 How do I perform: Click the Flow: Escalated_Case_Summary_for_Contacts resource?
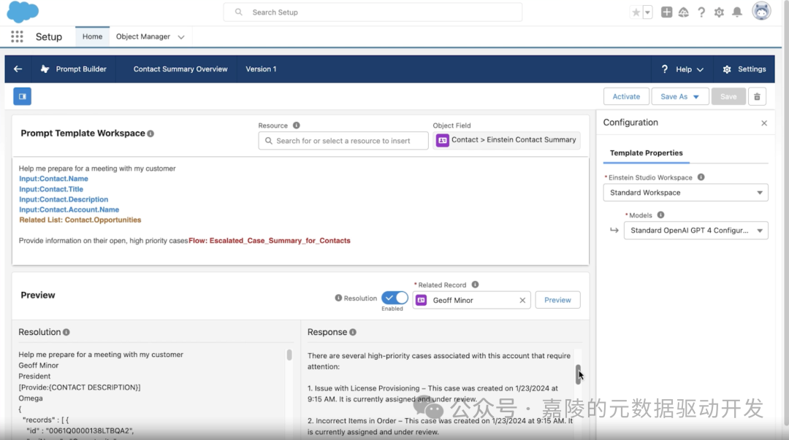click(x=269, y=240)
